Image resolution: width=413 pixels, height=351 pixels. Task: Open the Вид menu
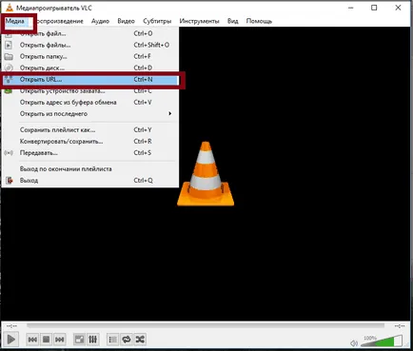pyautogui.click(x=232, y=21)
